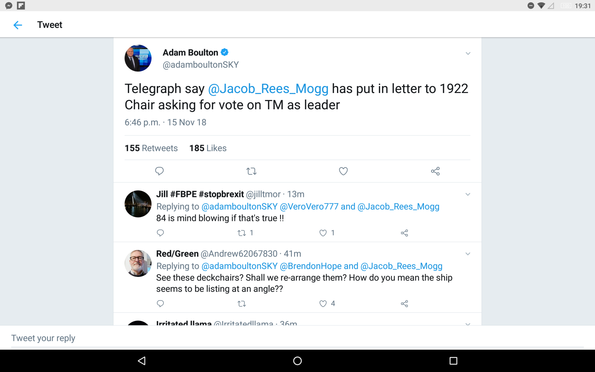Open Red/Green reply options chevron

[x=468, y=254]
